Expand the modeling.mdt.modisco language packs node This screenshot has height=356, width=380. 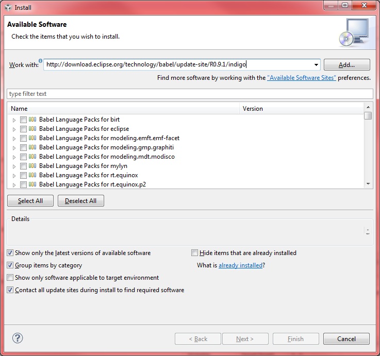coord(14,157)
